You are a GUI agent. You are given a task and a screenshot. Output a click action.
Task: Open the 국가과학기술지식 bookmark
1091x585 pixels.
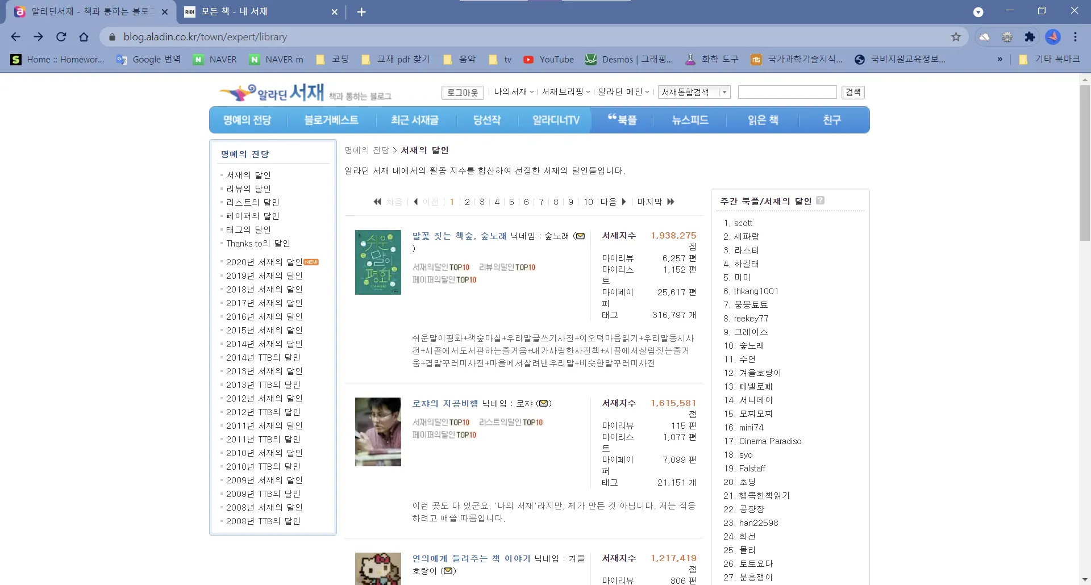pos(797,59)
